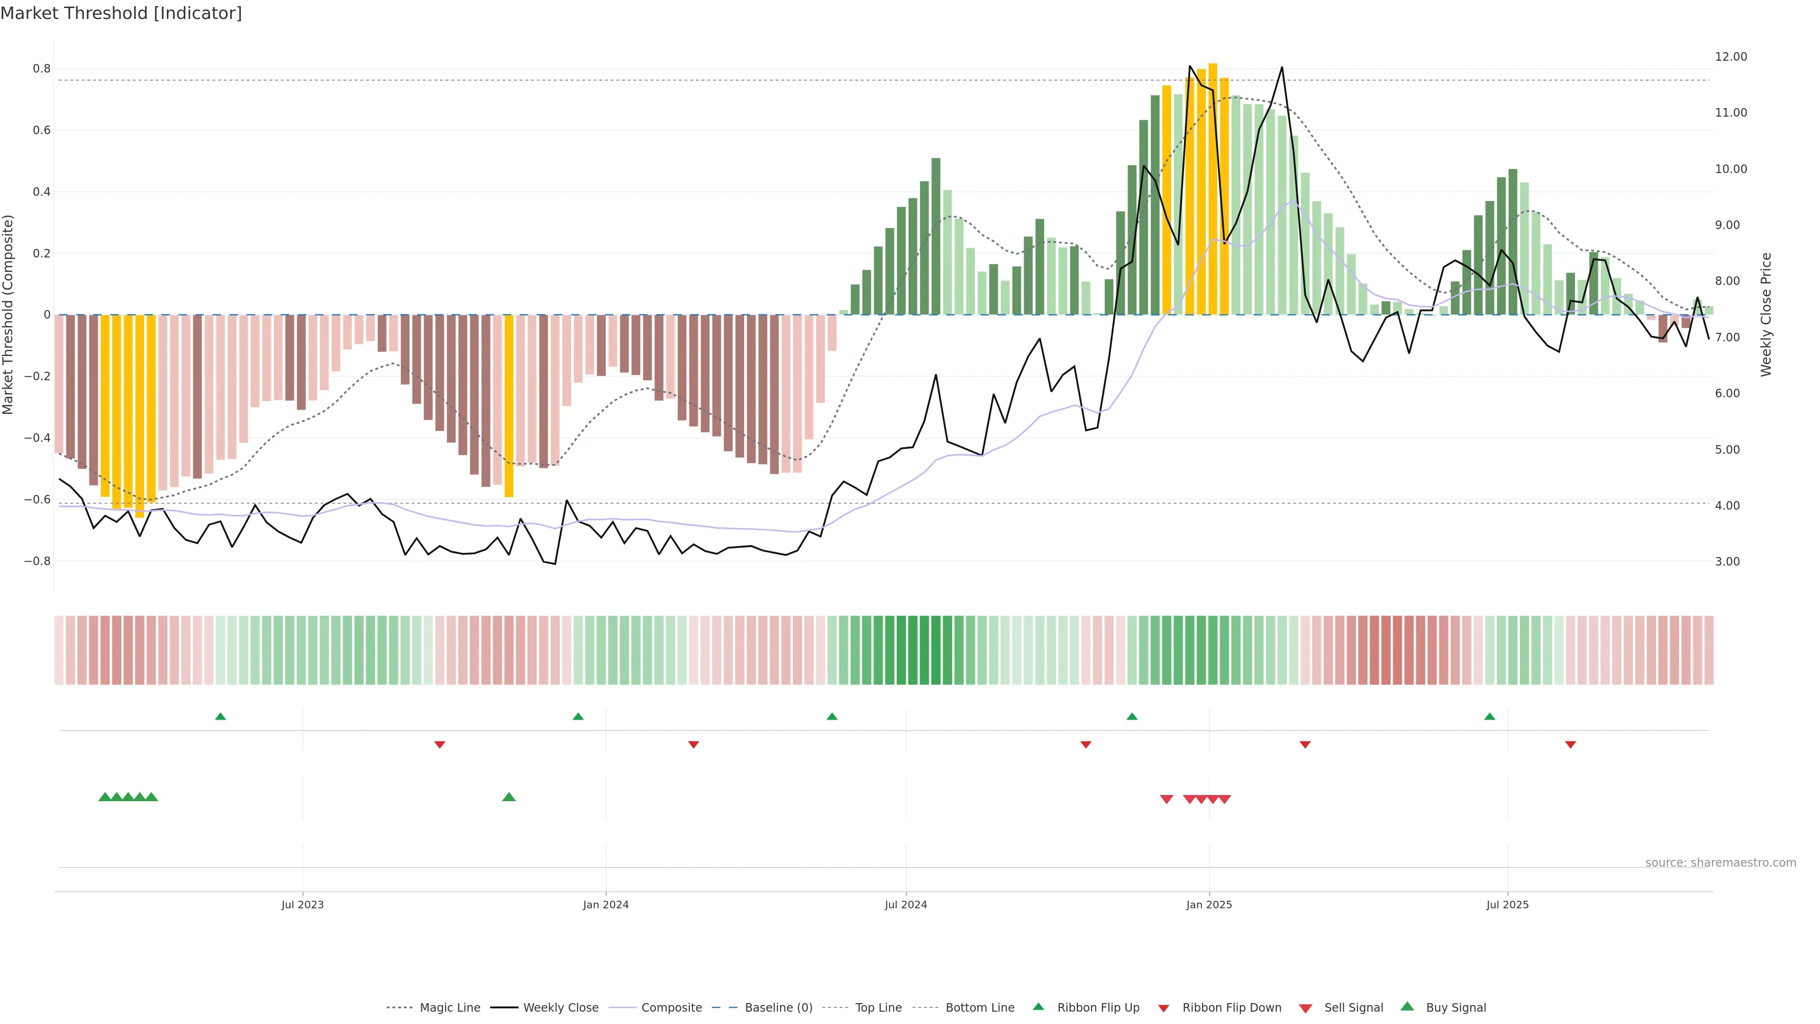Click the first green flip-up triangle before Jul 2023

220,717
